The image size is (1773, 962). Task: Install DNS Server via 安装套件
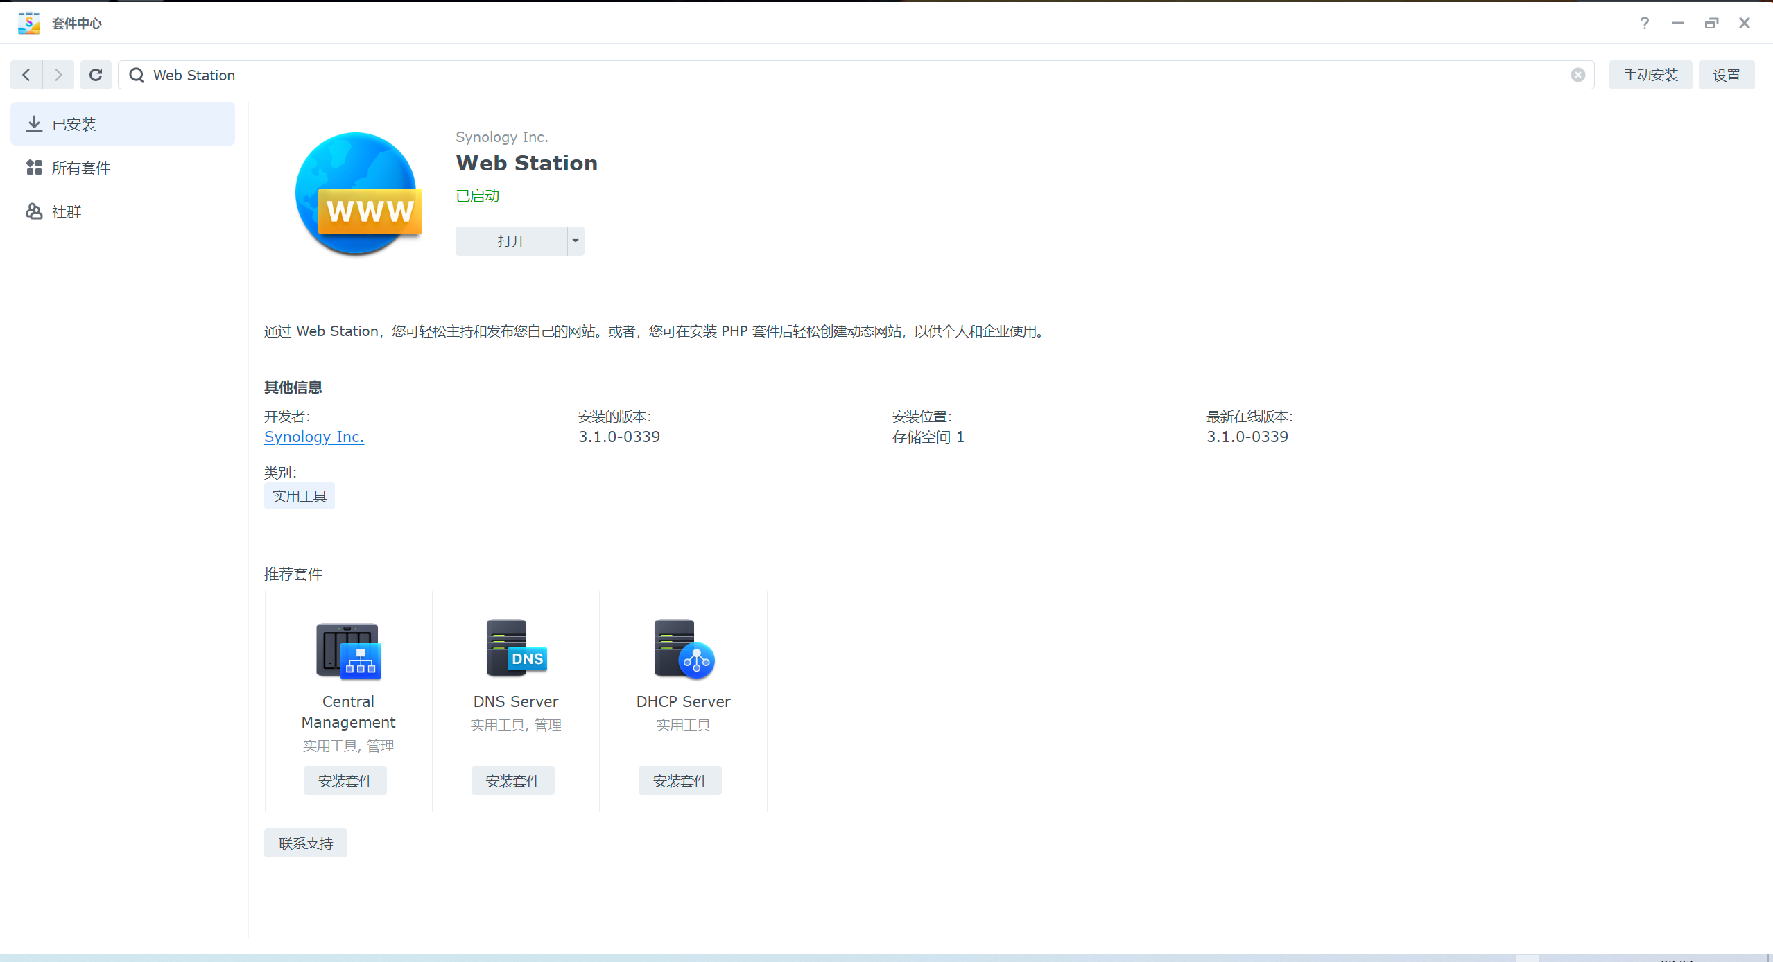(x=513, y=781)
